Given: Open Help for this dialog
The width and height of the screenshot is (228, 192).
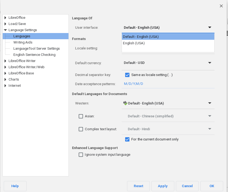Looking at the screenshot, I should pos(15,186).
